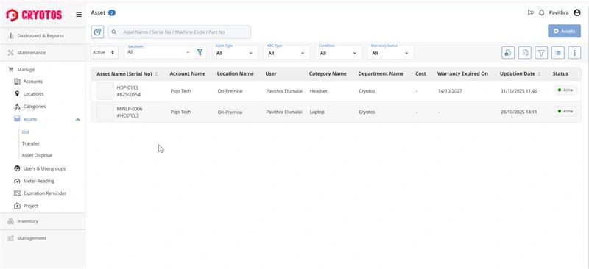The image size is (589, 269).
Task: Go to Locations in the sidebar
Action: pyautogui.click(x=33, y=94)
